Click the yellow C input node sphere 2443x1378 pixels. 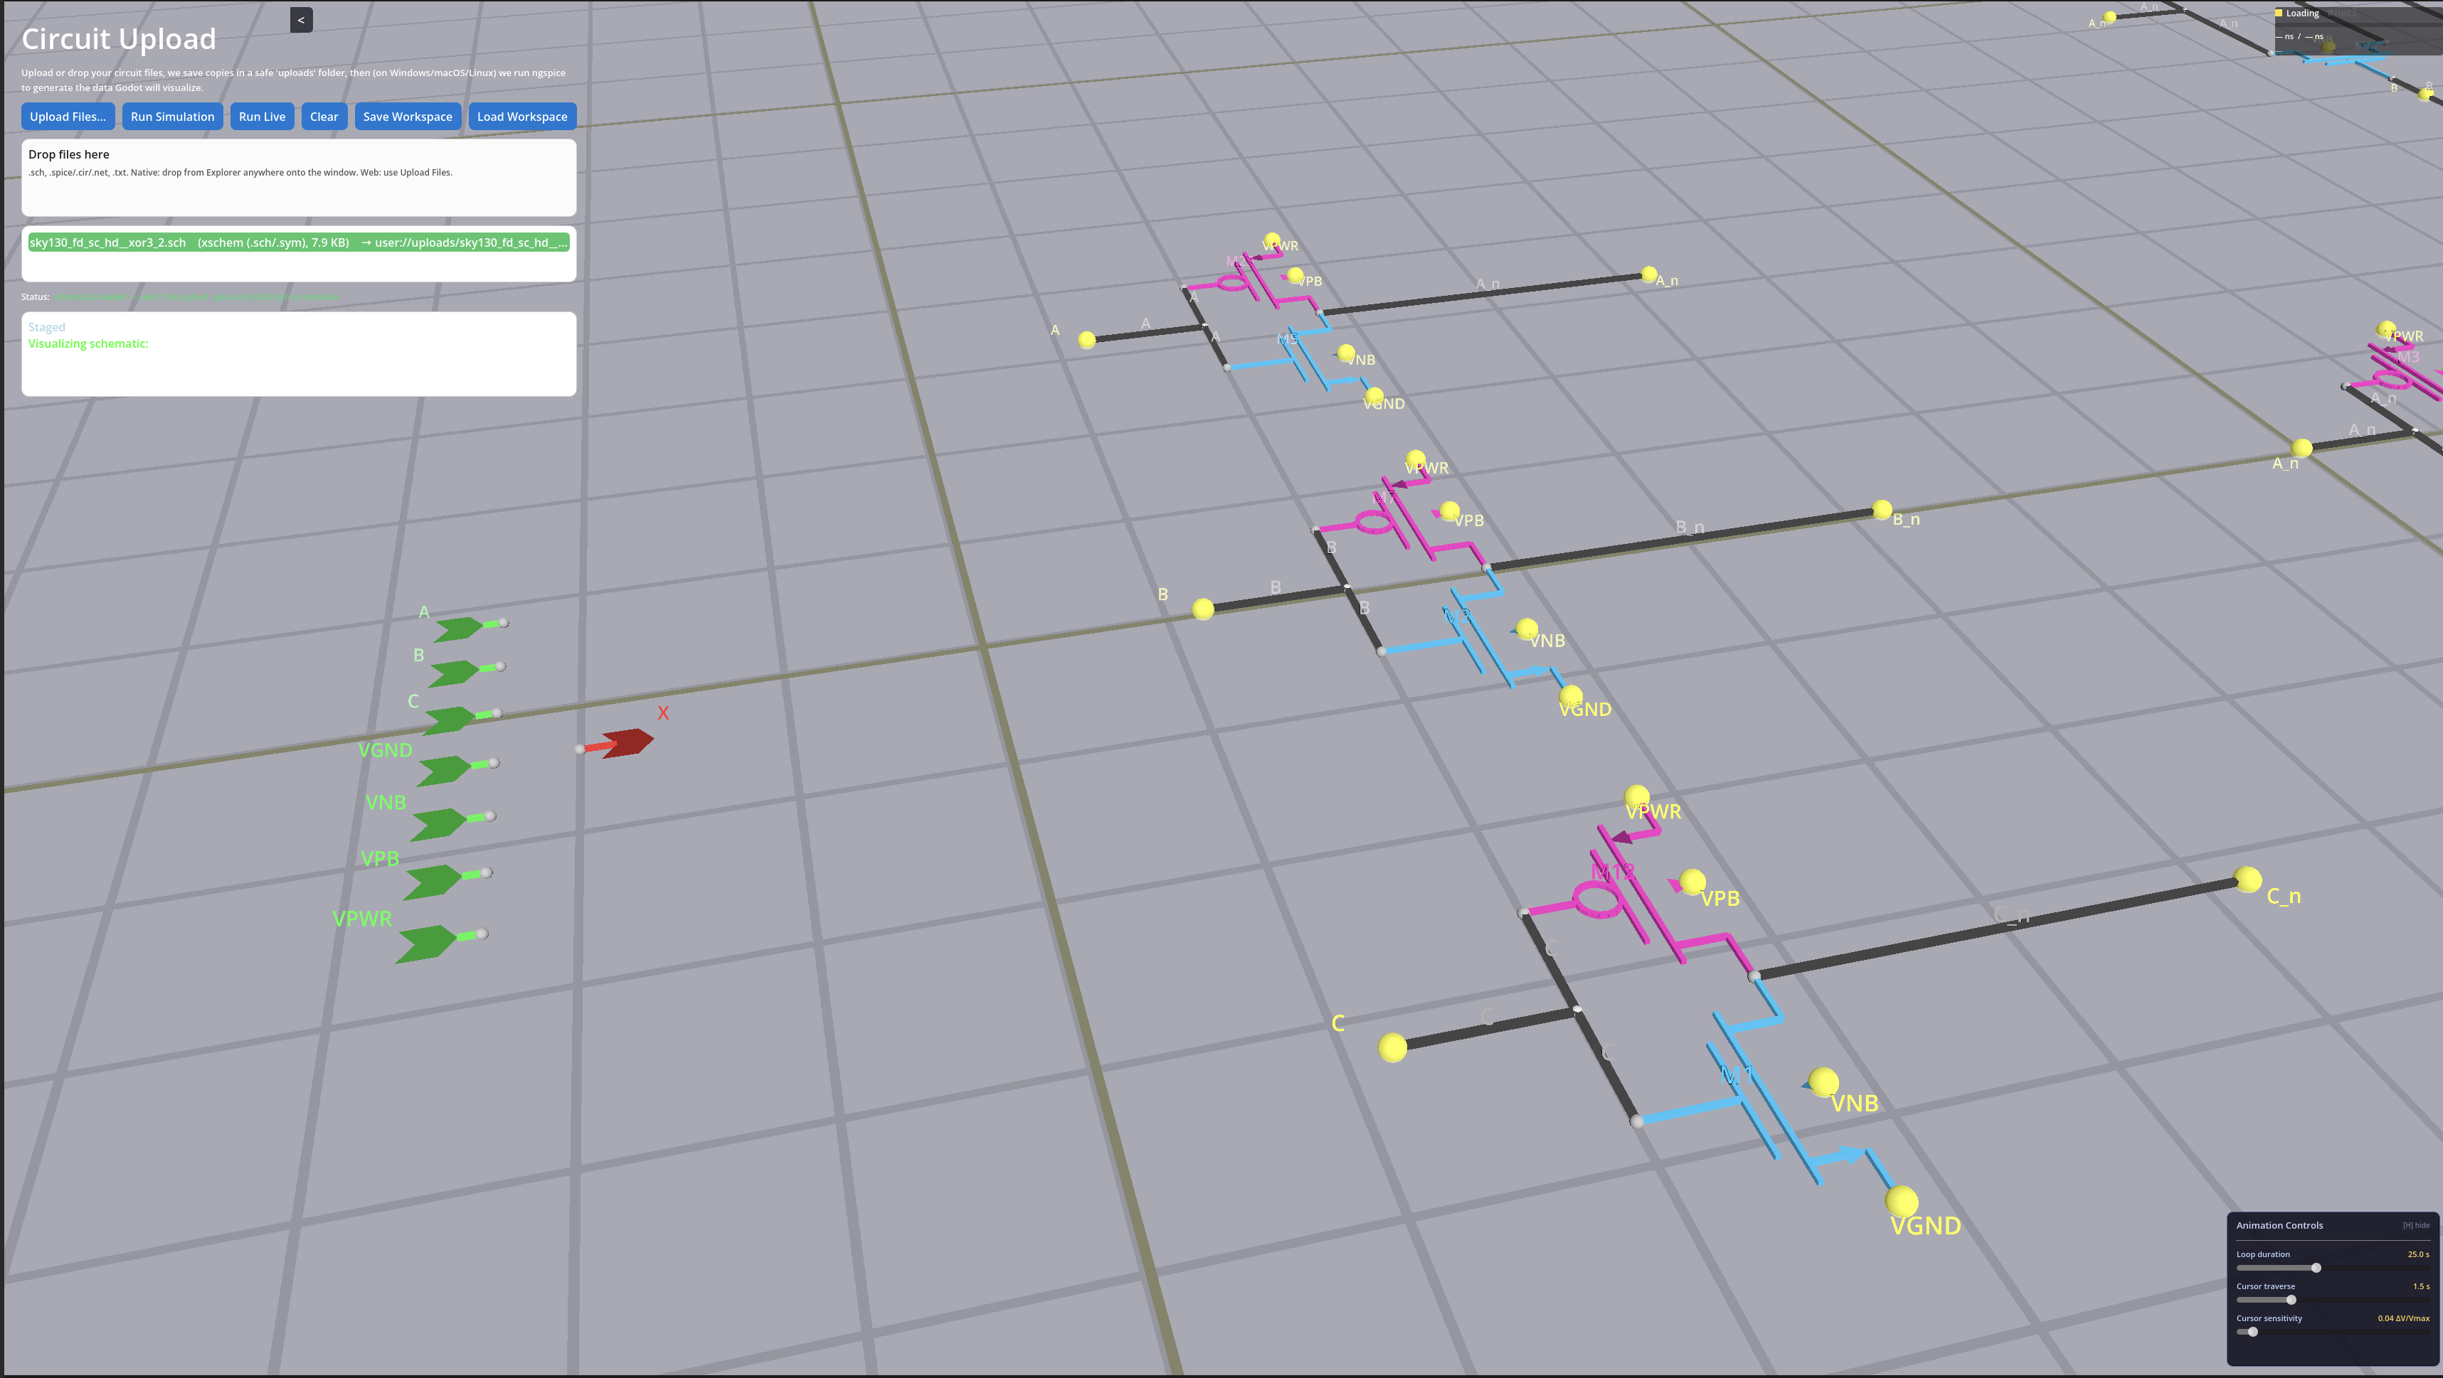click(x=1392, y=1047)
